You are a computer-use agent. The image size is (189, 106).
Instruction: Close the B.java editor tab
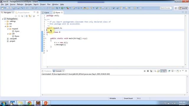coord(62,12)
